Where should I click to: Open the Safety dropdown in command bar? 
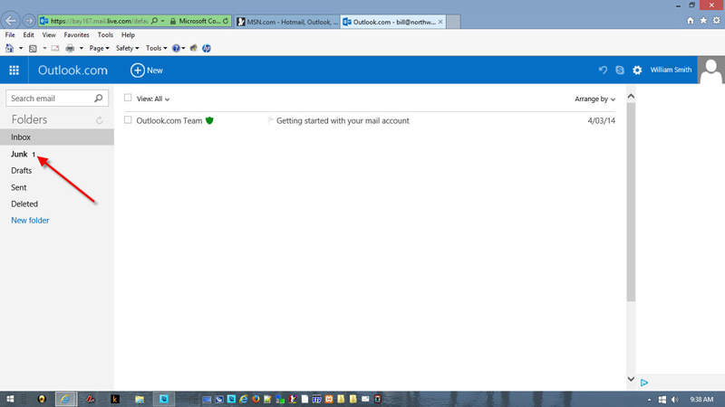pos(127,48)
